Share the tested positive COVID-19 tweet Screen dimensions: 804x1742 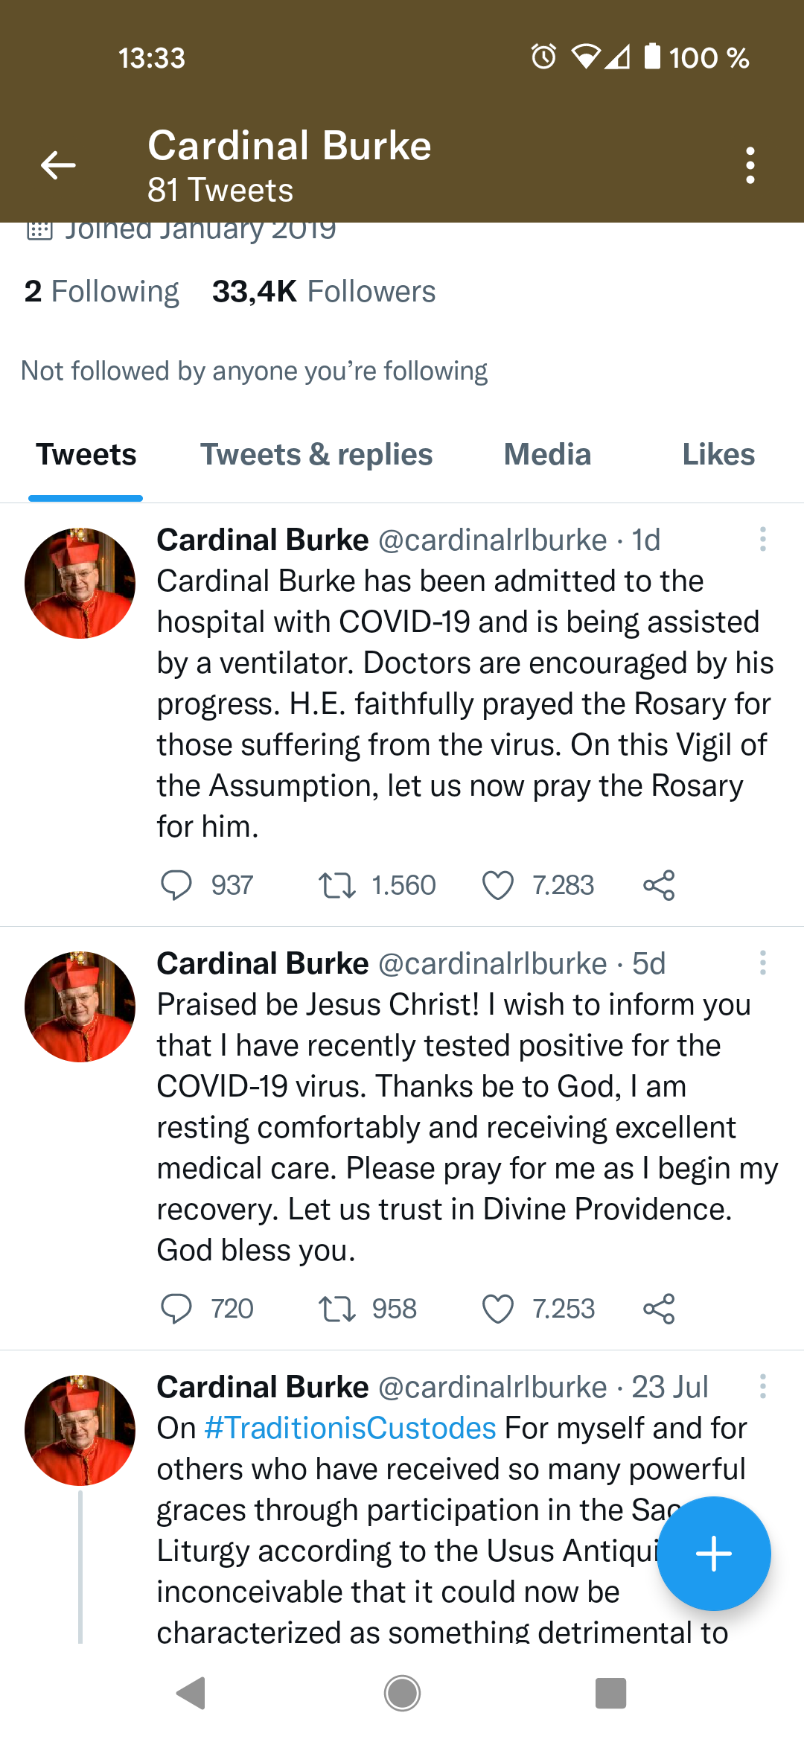(x=659, y=1309)
